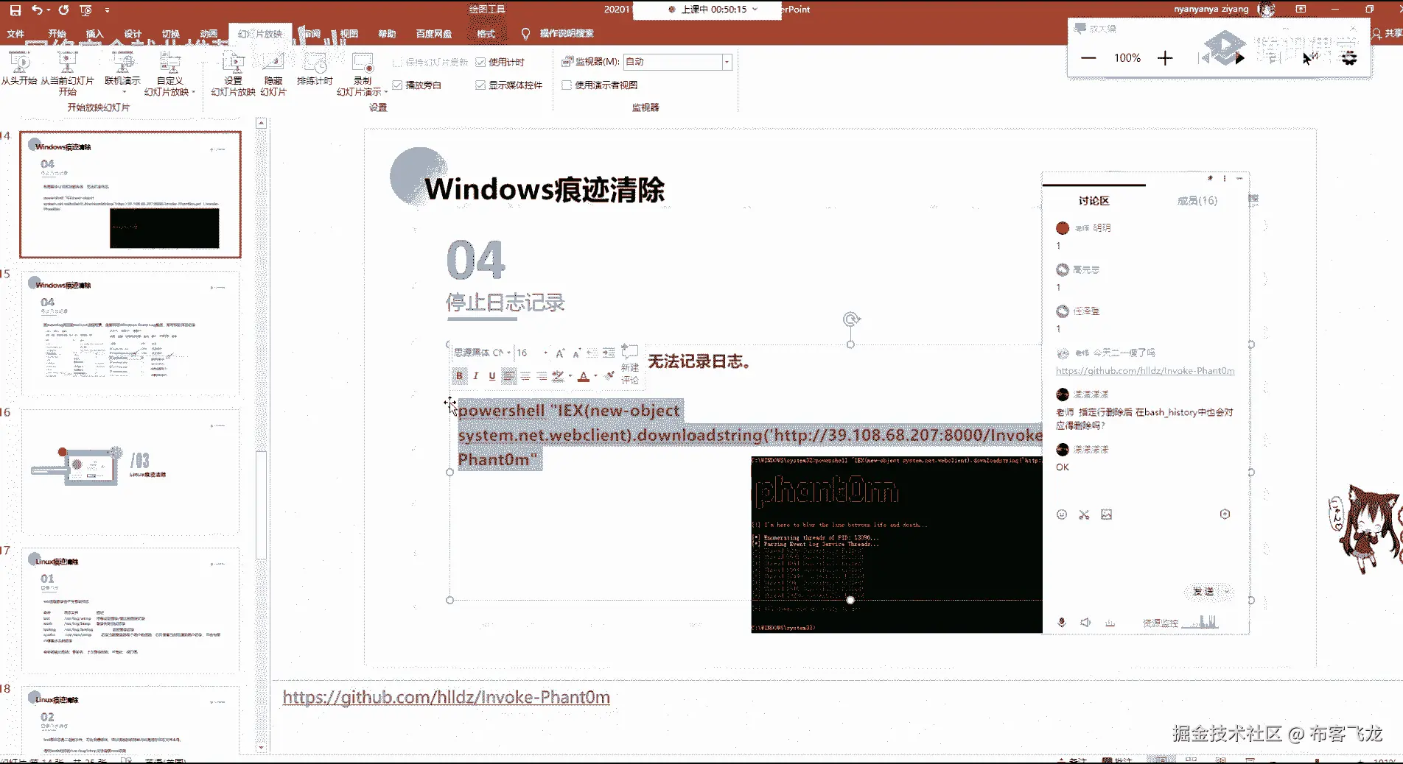Click the Save icon in quick access toolbar
The width and height of the screenshot is (1403, 764).
point(15,10)
